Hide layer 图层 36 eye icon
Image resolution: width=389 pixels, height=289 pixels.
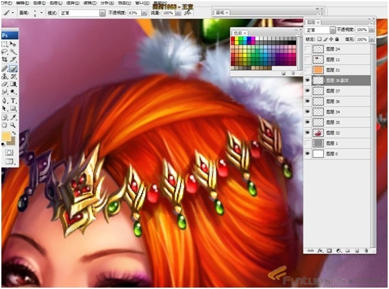click(x=308, y=101)
